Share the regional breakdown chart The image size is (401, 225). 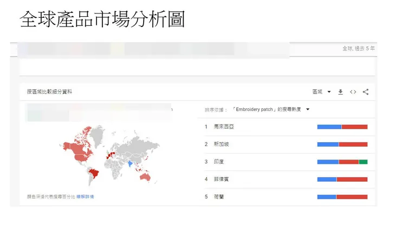tap(366, 92)
